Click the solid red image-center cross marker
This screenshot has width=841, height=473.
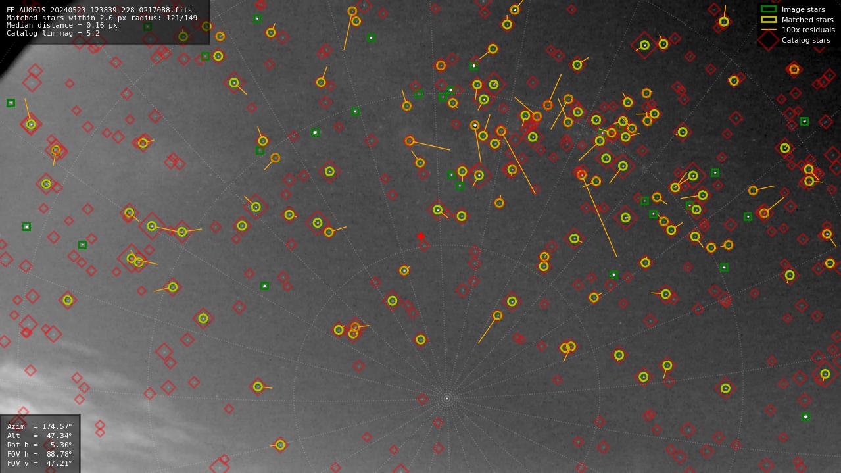421,236
